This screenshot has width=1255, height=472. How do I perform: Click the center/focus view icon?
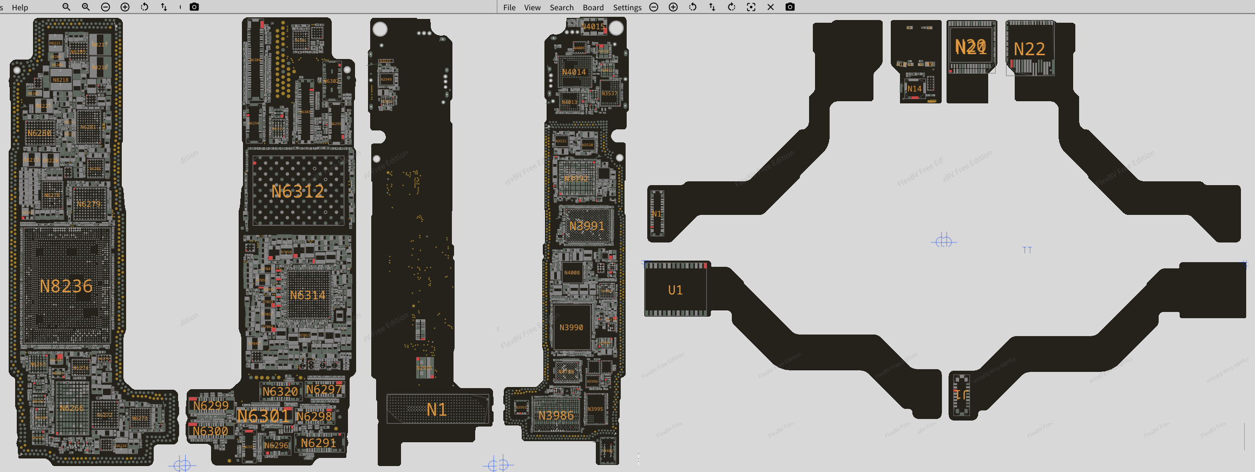point(751,7)
